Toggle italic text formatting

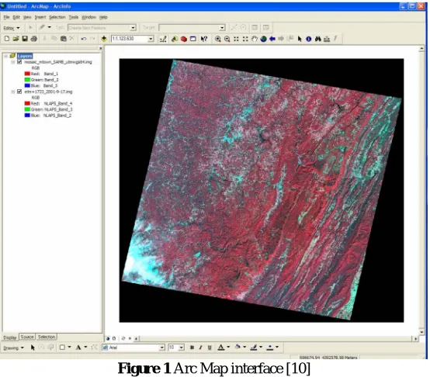click(201, 348)
